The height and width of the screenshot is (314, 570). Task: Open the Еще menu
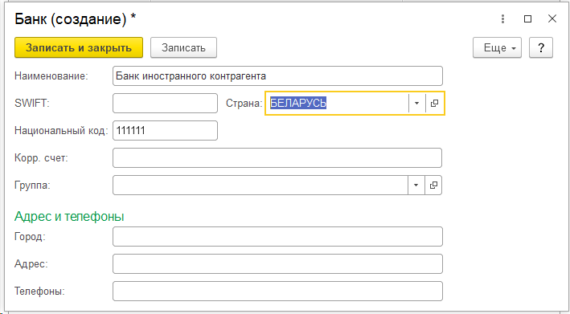click(x=497, y=47)
